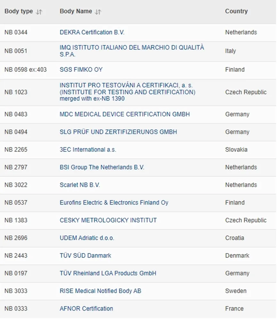
Task: Select MDC Medical Device Certification GmbH
Action: tap(125, 114)
